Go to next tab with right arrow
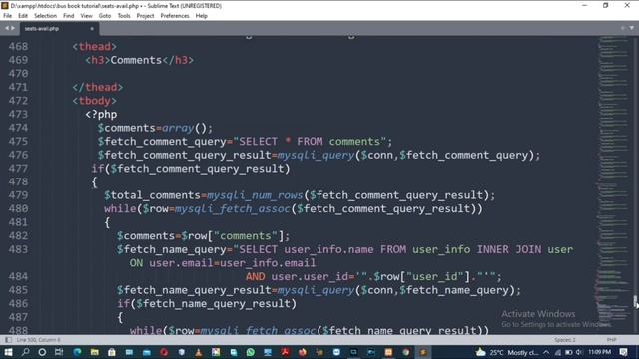Viewport: 639px width, 359px height. pyautogui.click(x=13, y=28)
